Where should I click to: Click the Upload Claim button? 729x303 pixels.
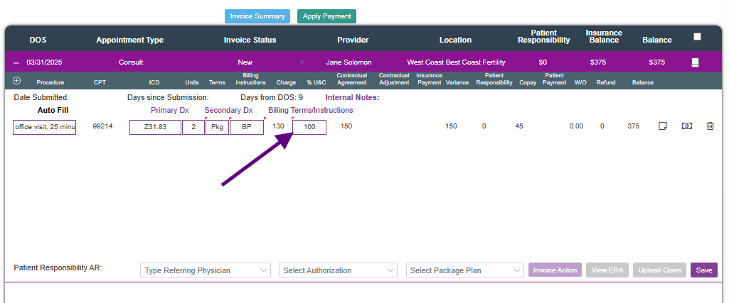click(x=659, y=270)
